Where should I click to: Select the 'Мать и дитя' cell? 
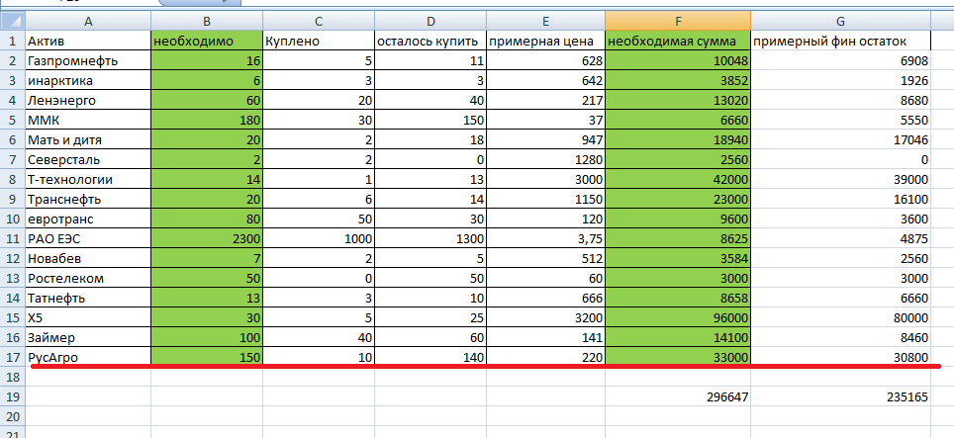pos(88,139)
